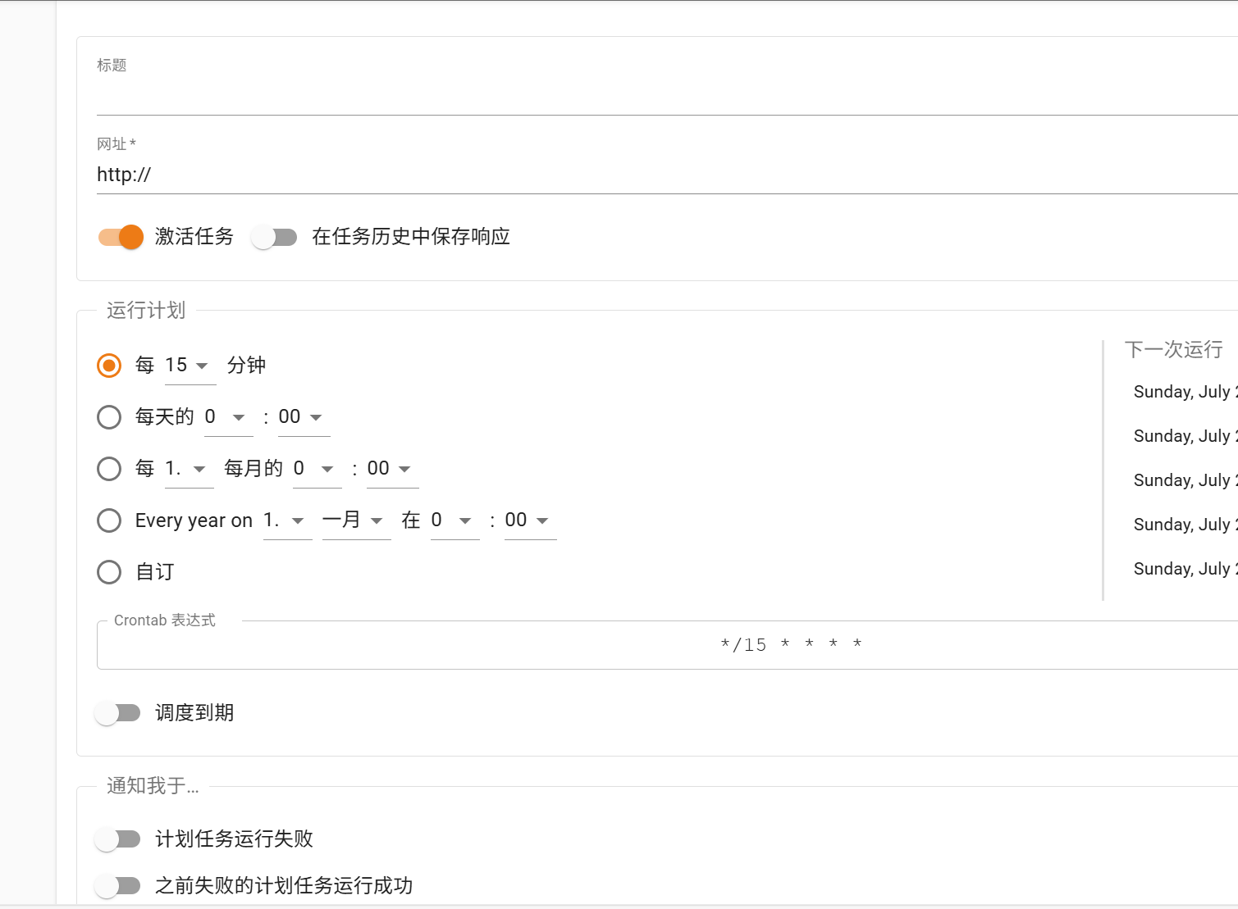Viewport: 1238px width, 909px height.
Task: Open the monthly day 1. dropdown
Action: [189, 469]
